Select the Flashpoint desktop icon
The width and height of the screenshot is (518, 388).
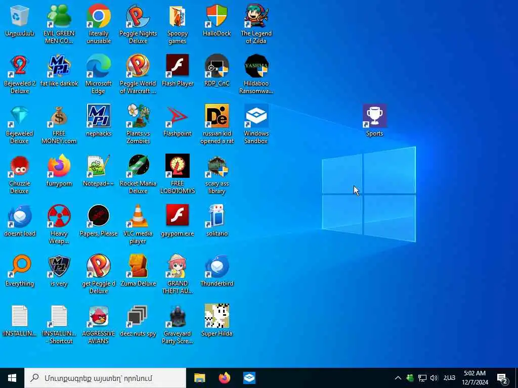(x=178, y=121)
